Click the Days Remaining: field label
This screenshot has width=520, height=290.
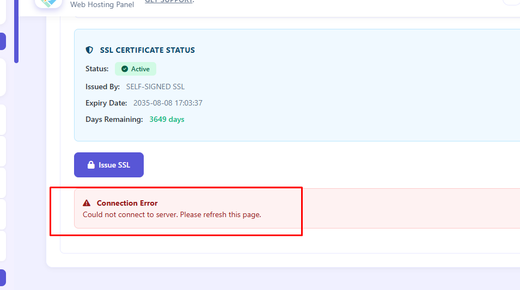(114, 119)
